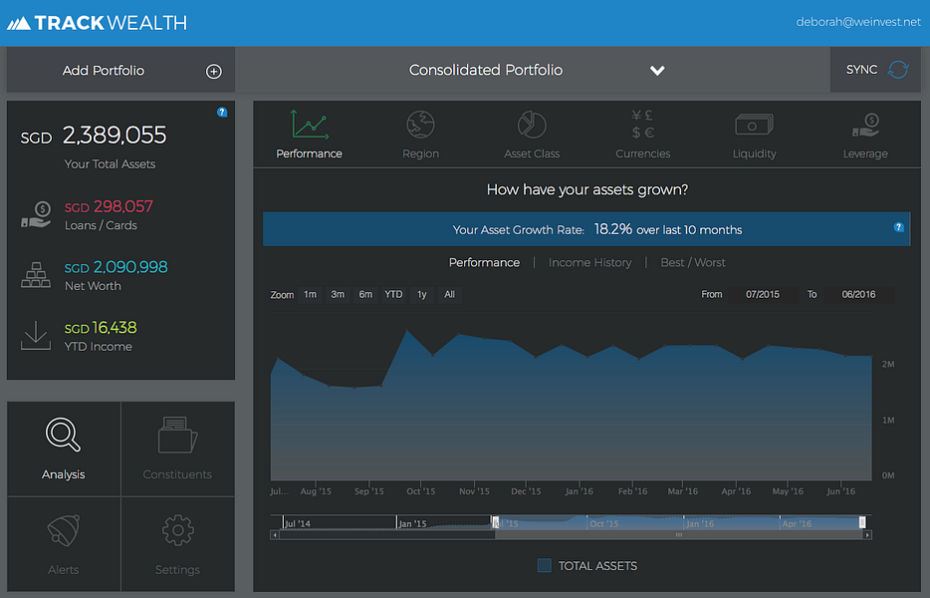Viewport: 930px width, 598px height.
Task: Click the left arrow of the navigator scrollbar
Action: click(274, 535)
